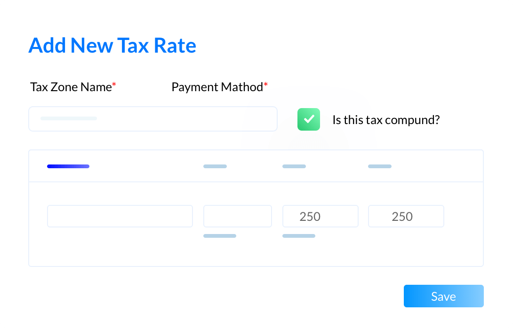Click the blue highlighted table column header
Image resolution: width=513 pixels, height=328 pixels.
click(x=68, y=166)
